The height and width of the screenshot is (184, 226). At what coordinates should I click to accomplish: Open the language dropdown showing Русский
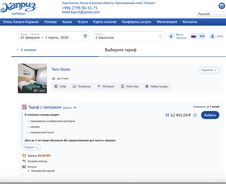(x=211, y=14)
